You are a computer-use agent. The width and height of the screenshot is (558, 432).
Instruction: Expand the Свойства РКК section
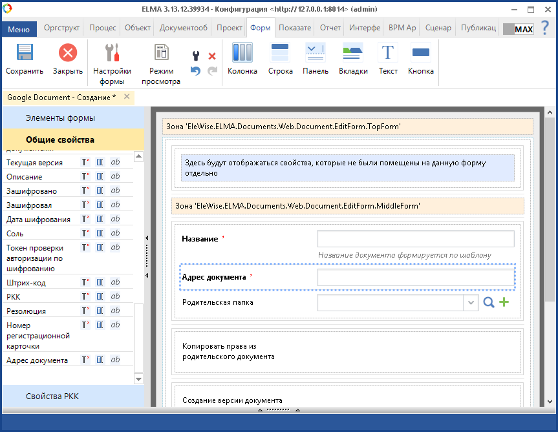[52, 396]
